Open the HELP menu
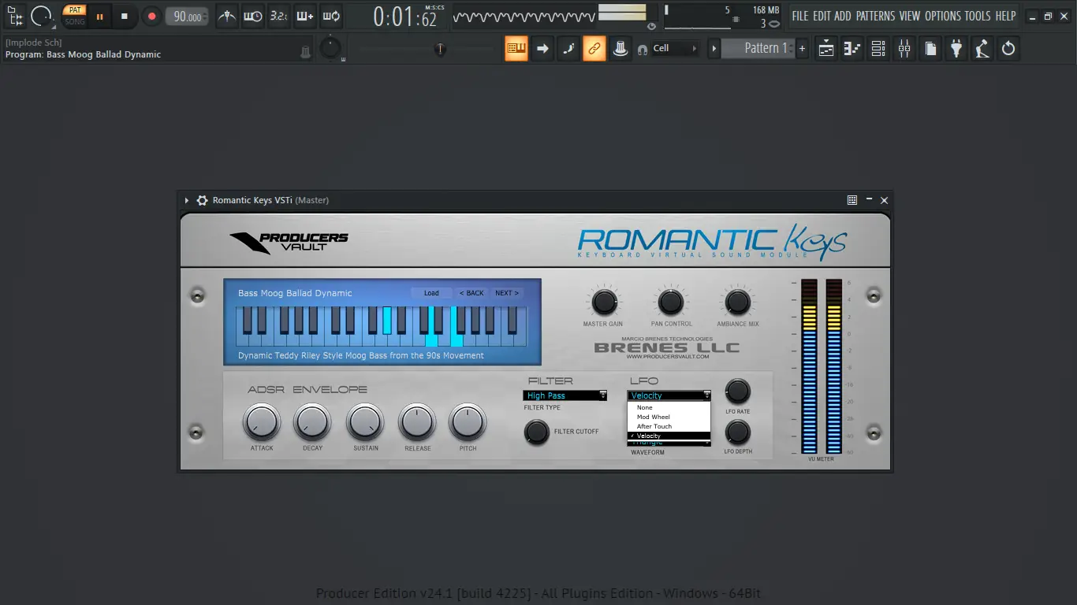 (x=1005, y=16)
